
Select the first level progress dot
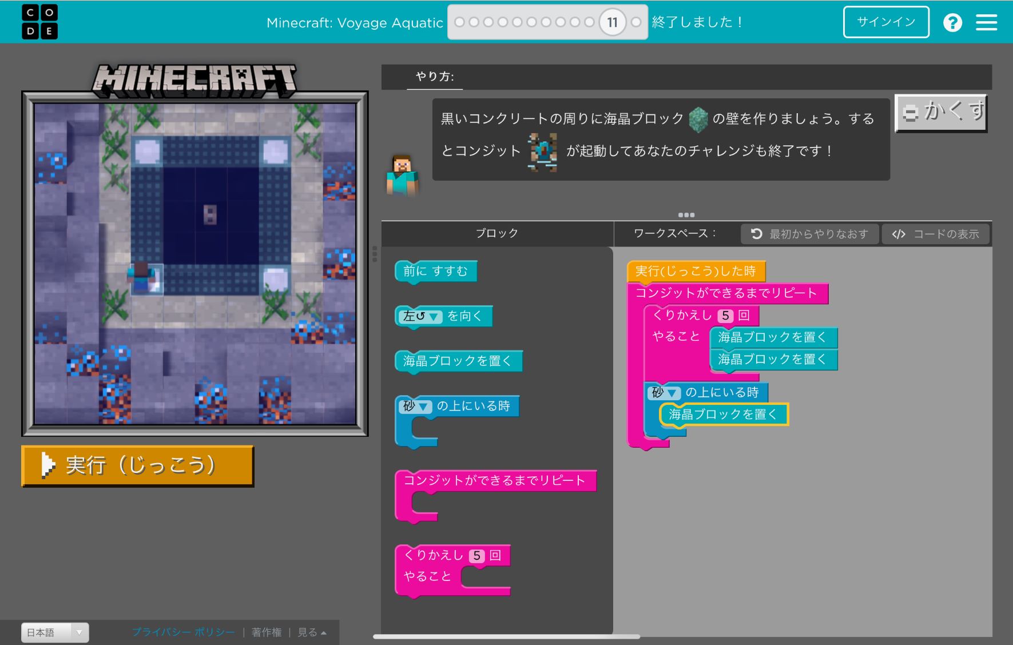pos(459,22)
